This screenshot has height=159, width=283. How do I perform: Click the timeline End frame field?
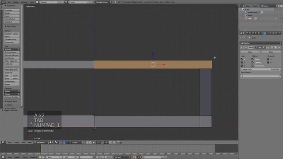click(x=71, y=157)
